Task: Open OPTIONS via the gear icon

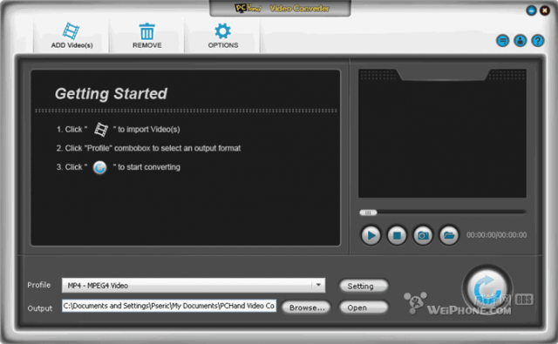Action: coord(223,31)
